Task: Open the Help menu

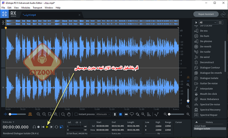Action: click(58, 8)
